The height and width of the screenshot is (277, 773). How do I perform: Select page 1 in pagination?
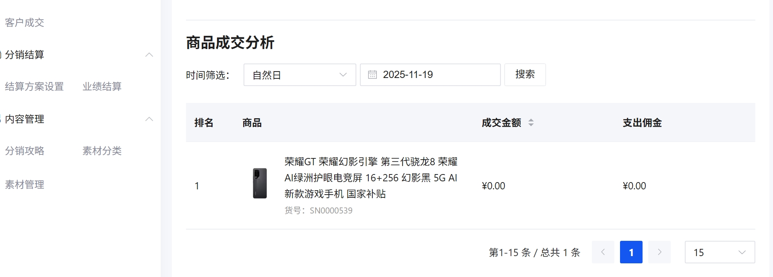631,252
